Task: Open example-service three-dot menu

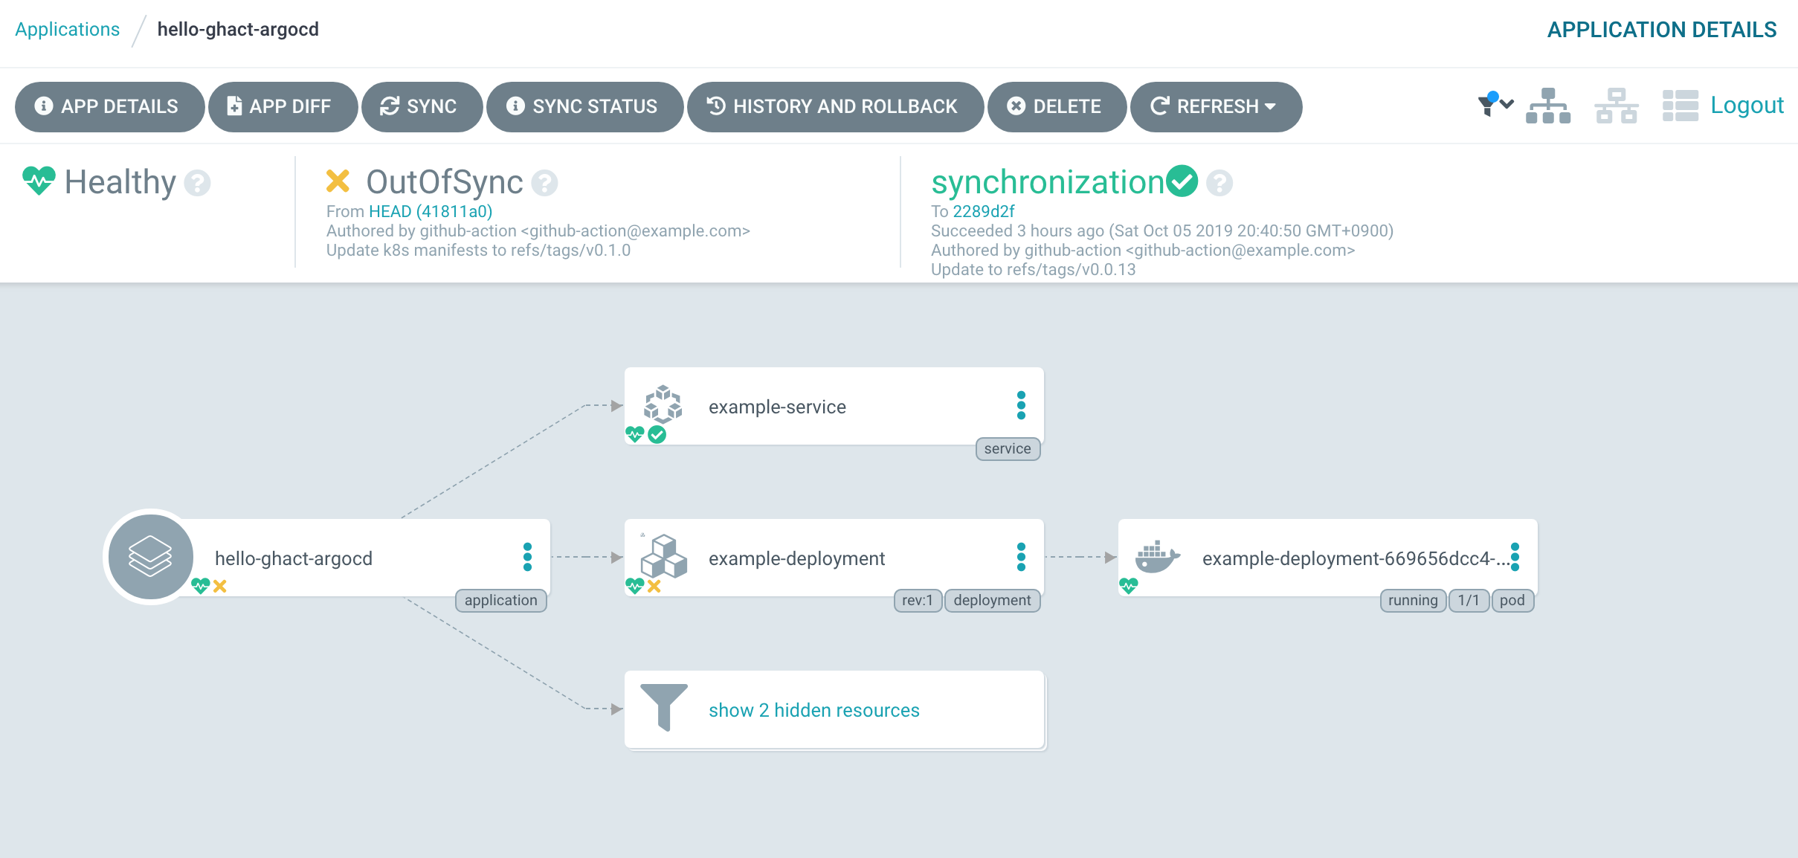Action: point(1021,405)
